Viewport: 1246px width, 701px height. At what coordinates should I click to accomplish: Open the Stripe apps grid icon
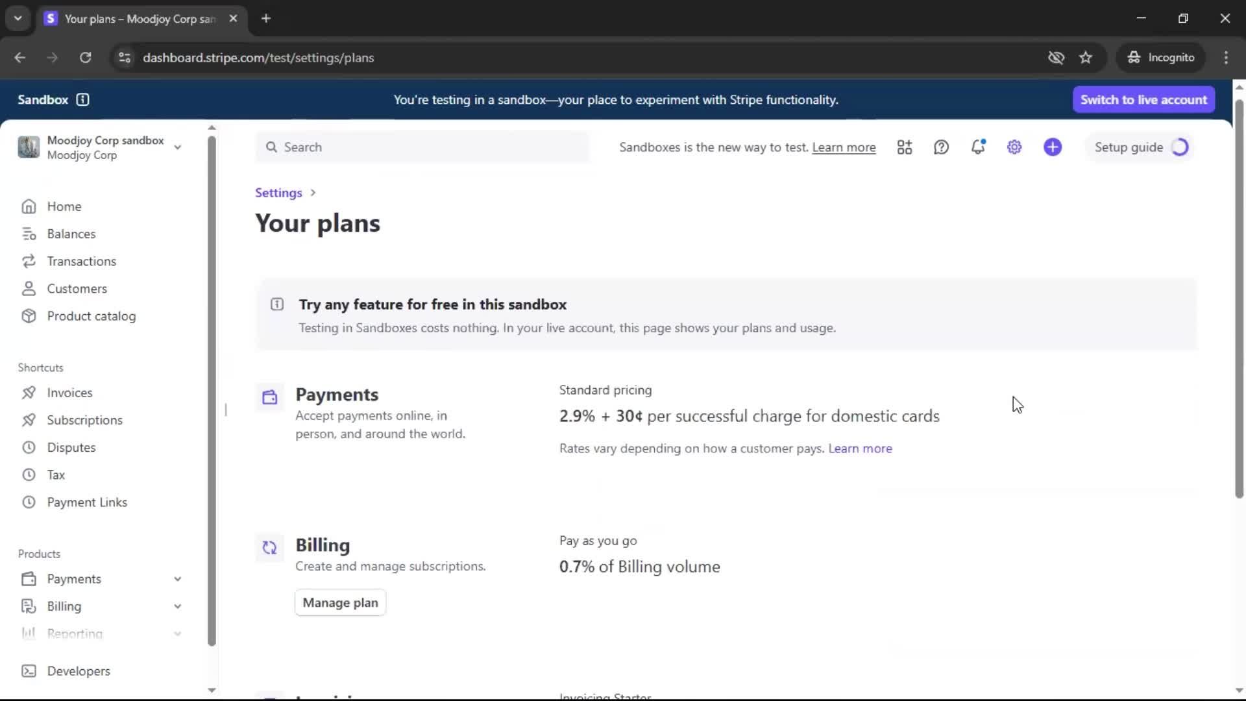click(905, 147)
